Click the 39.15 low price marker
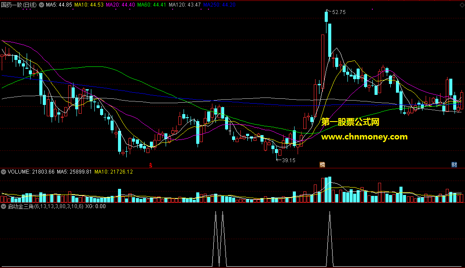 288,160
